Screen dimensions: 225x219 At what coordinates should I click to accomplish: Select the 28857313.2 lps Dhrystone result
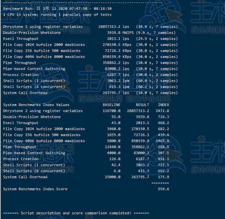113,27
